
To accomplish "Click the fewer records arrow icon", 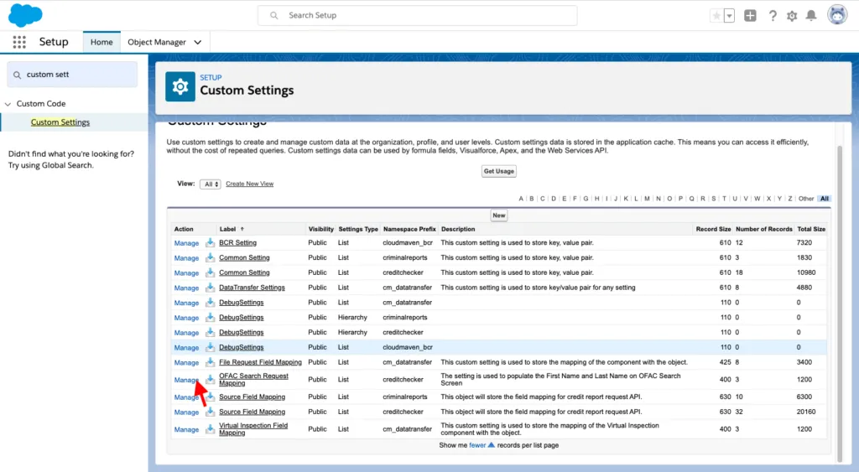I will (x=492, y=445).
